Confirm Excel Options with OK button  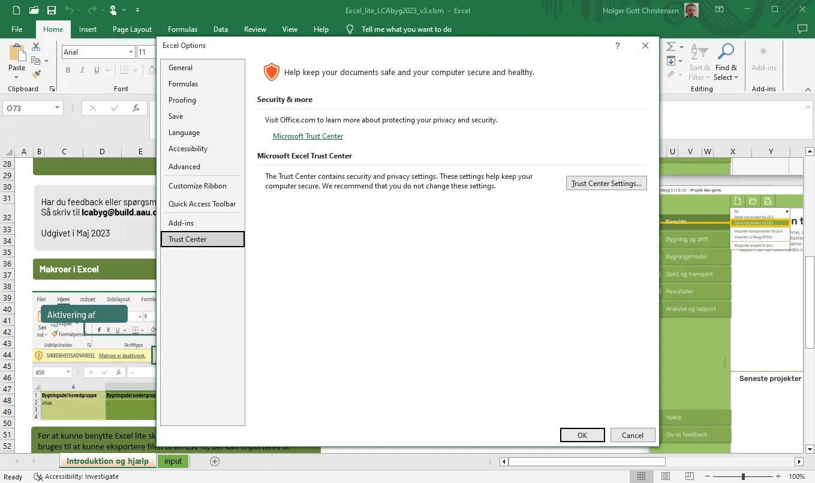click(582, 436)
